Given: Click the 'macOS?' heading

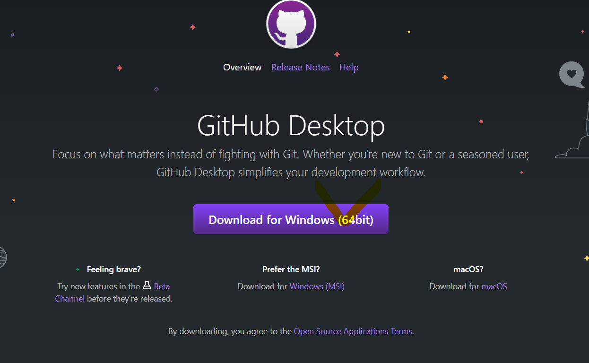Looking at the screenshot, I should click(x=468, y=269).
